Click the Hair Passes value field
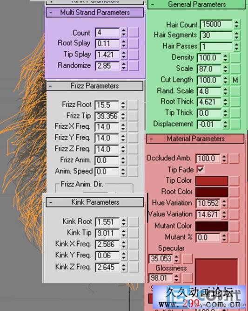 point(216,47)
